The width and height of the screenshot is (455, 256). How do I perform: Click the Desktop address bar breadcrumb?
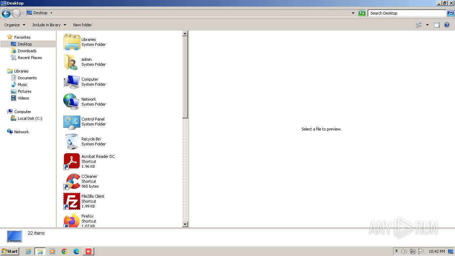40,13
